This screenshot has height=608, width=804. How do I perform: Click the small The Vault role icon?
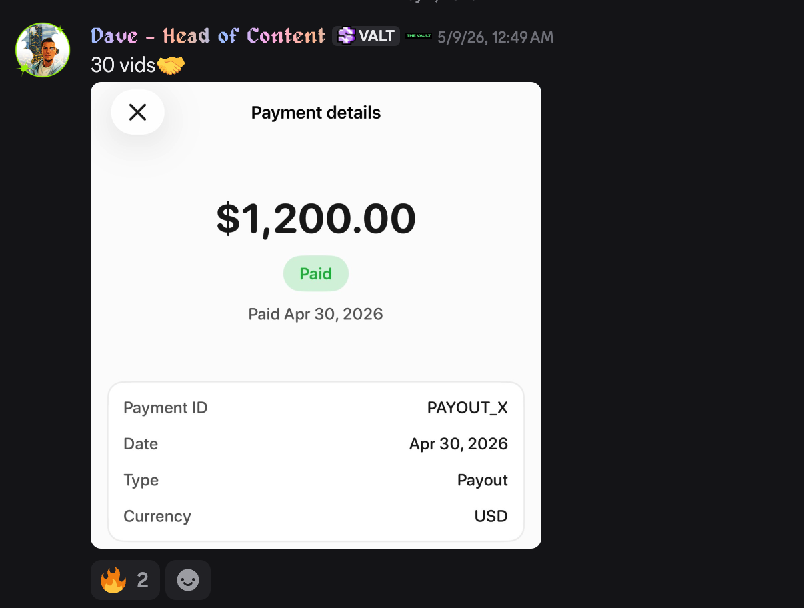[x=419, y=36]
